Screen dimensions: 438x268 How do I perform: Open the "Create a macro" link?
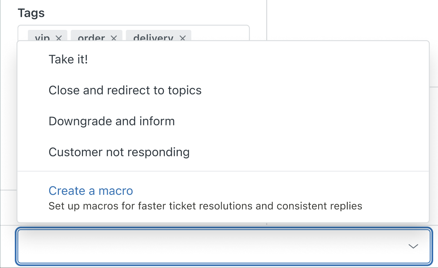coord(91,191)
